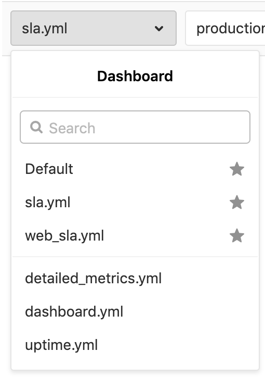Click the chevron arrow on the sla.yml selector
The height and width of the screenshot is (377, 265).
point(159,29)
